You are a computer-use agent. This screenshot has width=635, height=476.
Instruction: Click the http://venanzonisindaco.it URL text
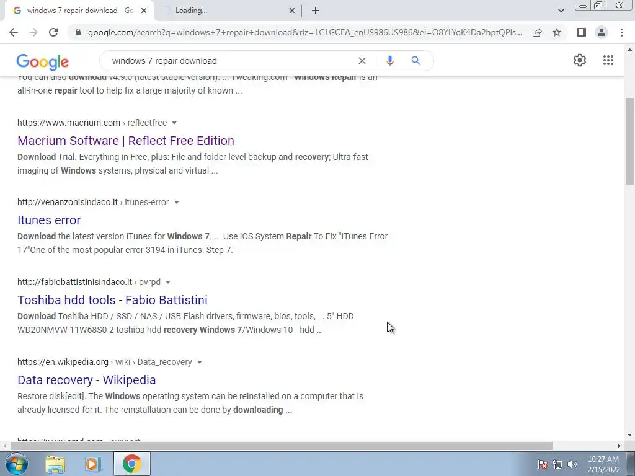pyautogui.click(x=68, y=202)
